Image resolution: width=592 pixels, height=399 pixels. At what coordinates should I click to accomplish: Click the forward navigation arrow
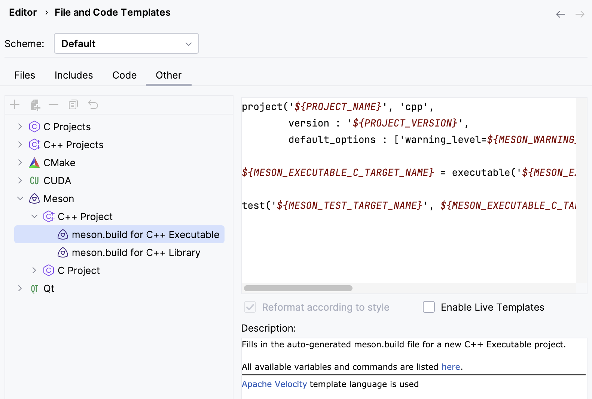580,14
